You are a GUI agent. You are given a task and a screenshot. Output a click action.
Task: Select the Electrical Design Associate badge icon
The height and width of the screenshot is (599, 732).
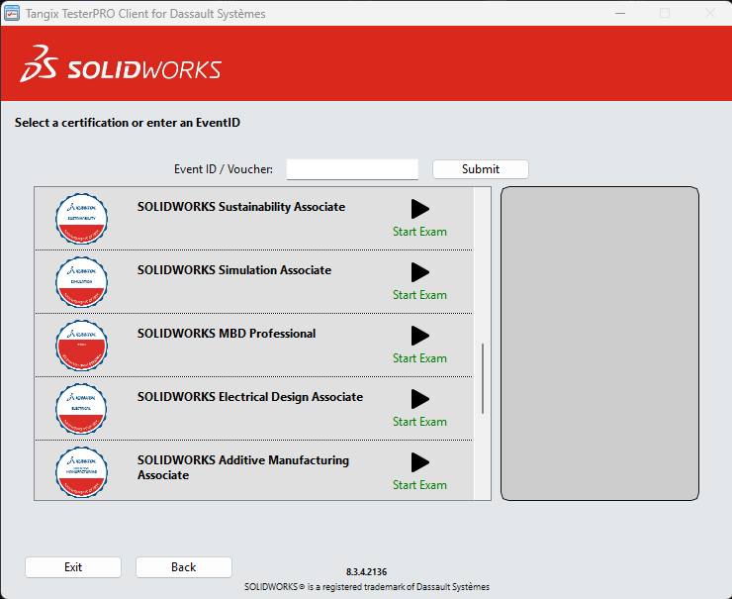[x=82, y=409]
